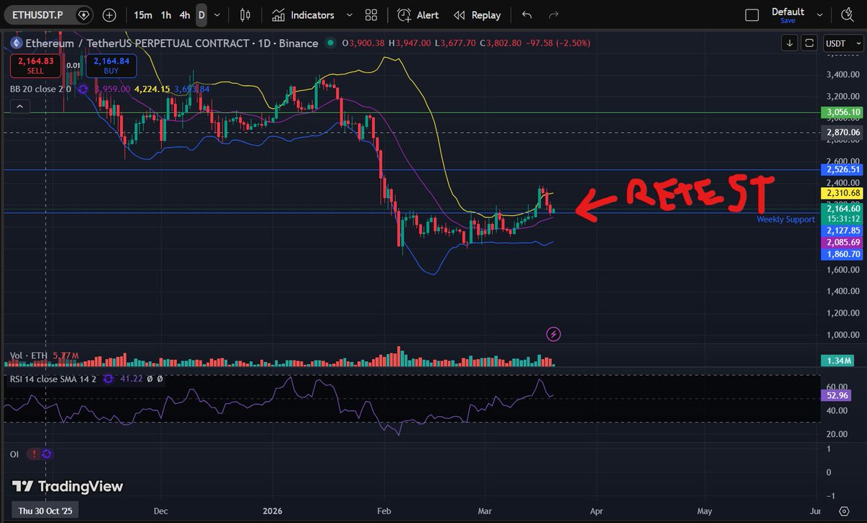Click the 2,526.51 blue price label

point(842,169)
